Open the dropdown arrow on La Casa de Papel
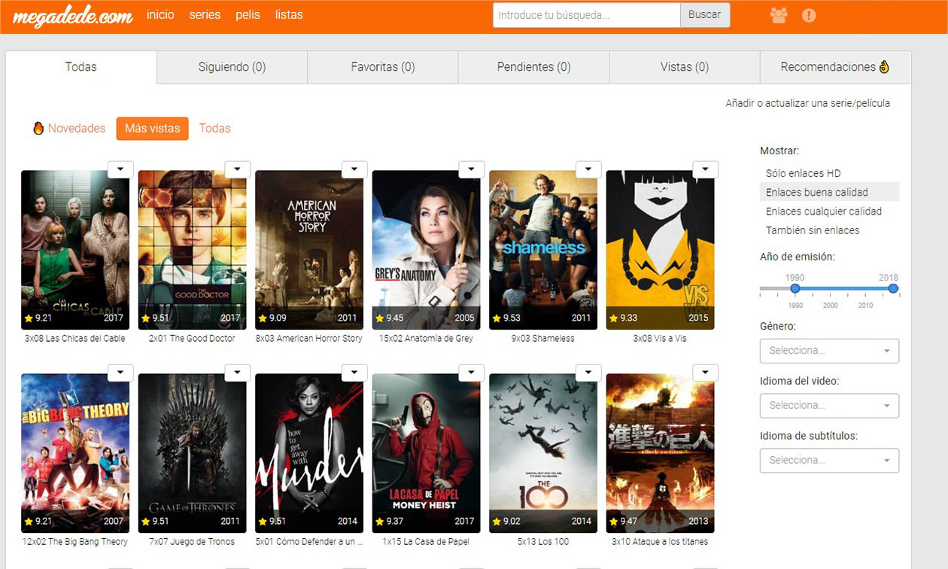 [471, 373]
